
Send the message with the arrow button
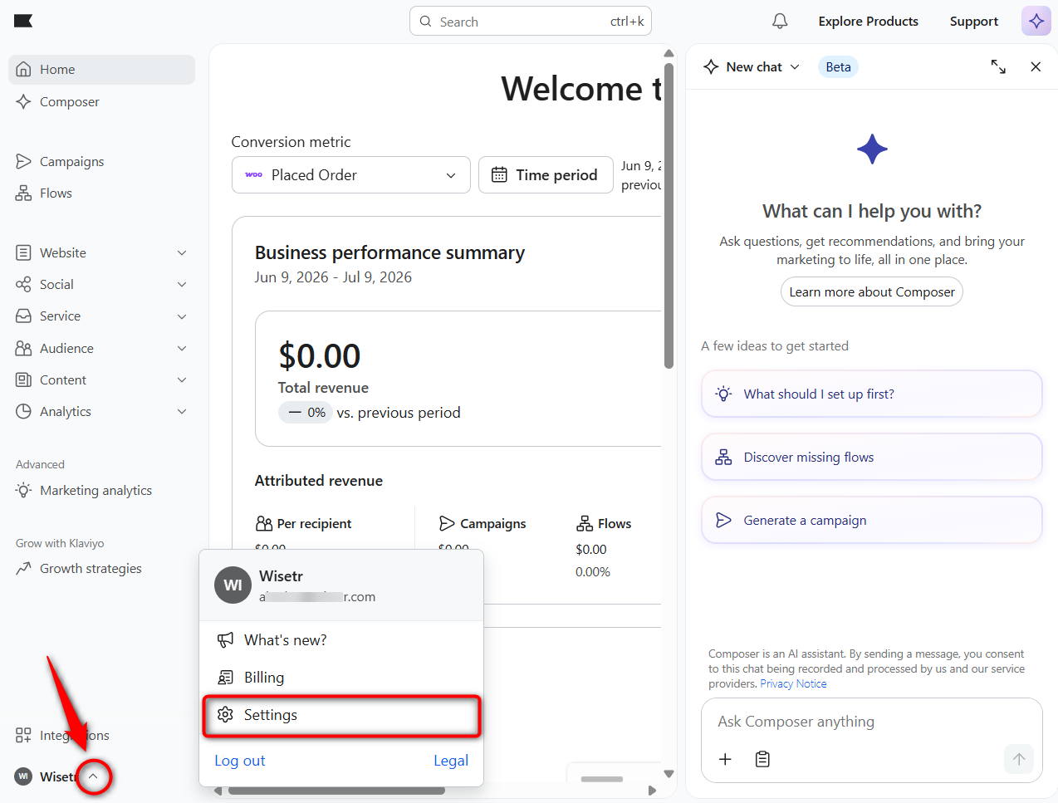pos(1019,759)
